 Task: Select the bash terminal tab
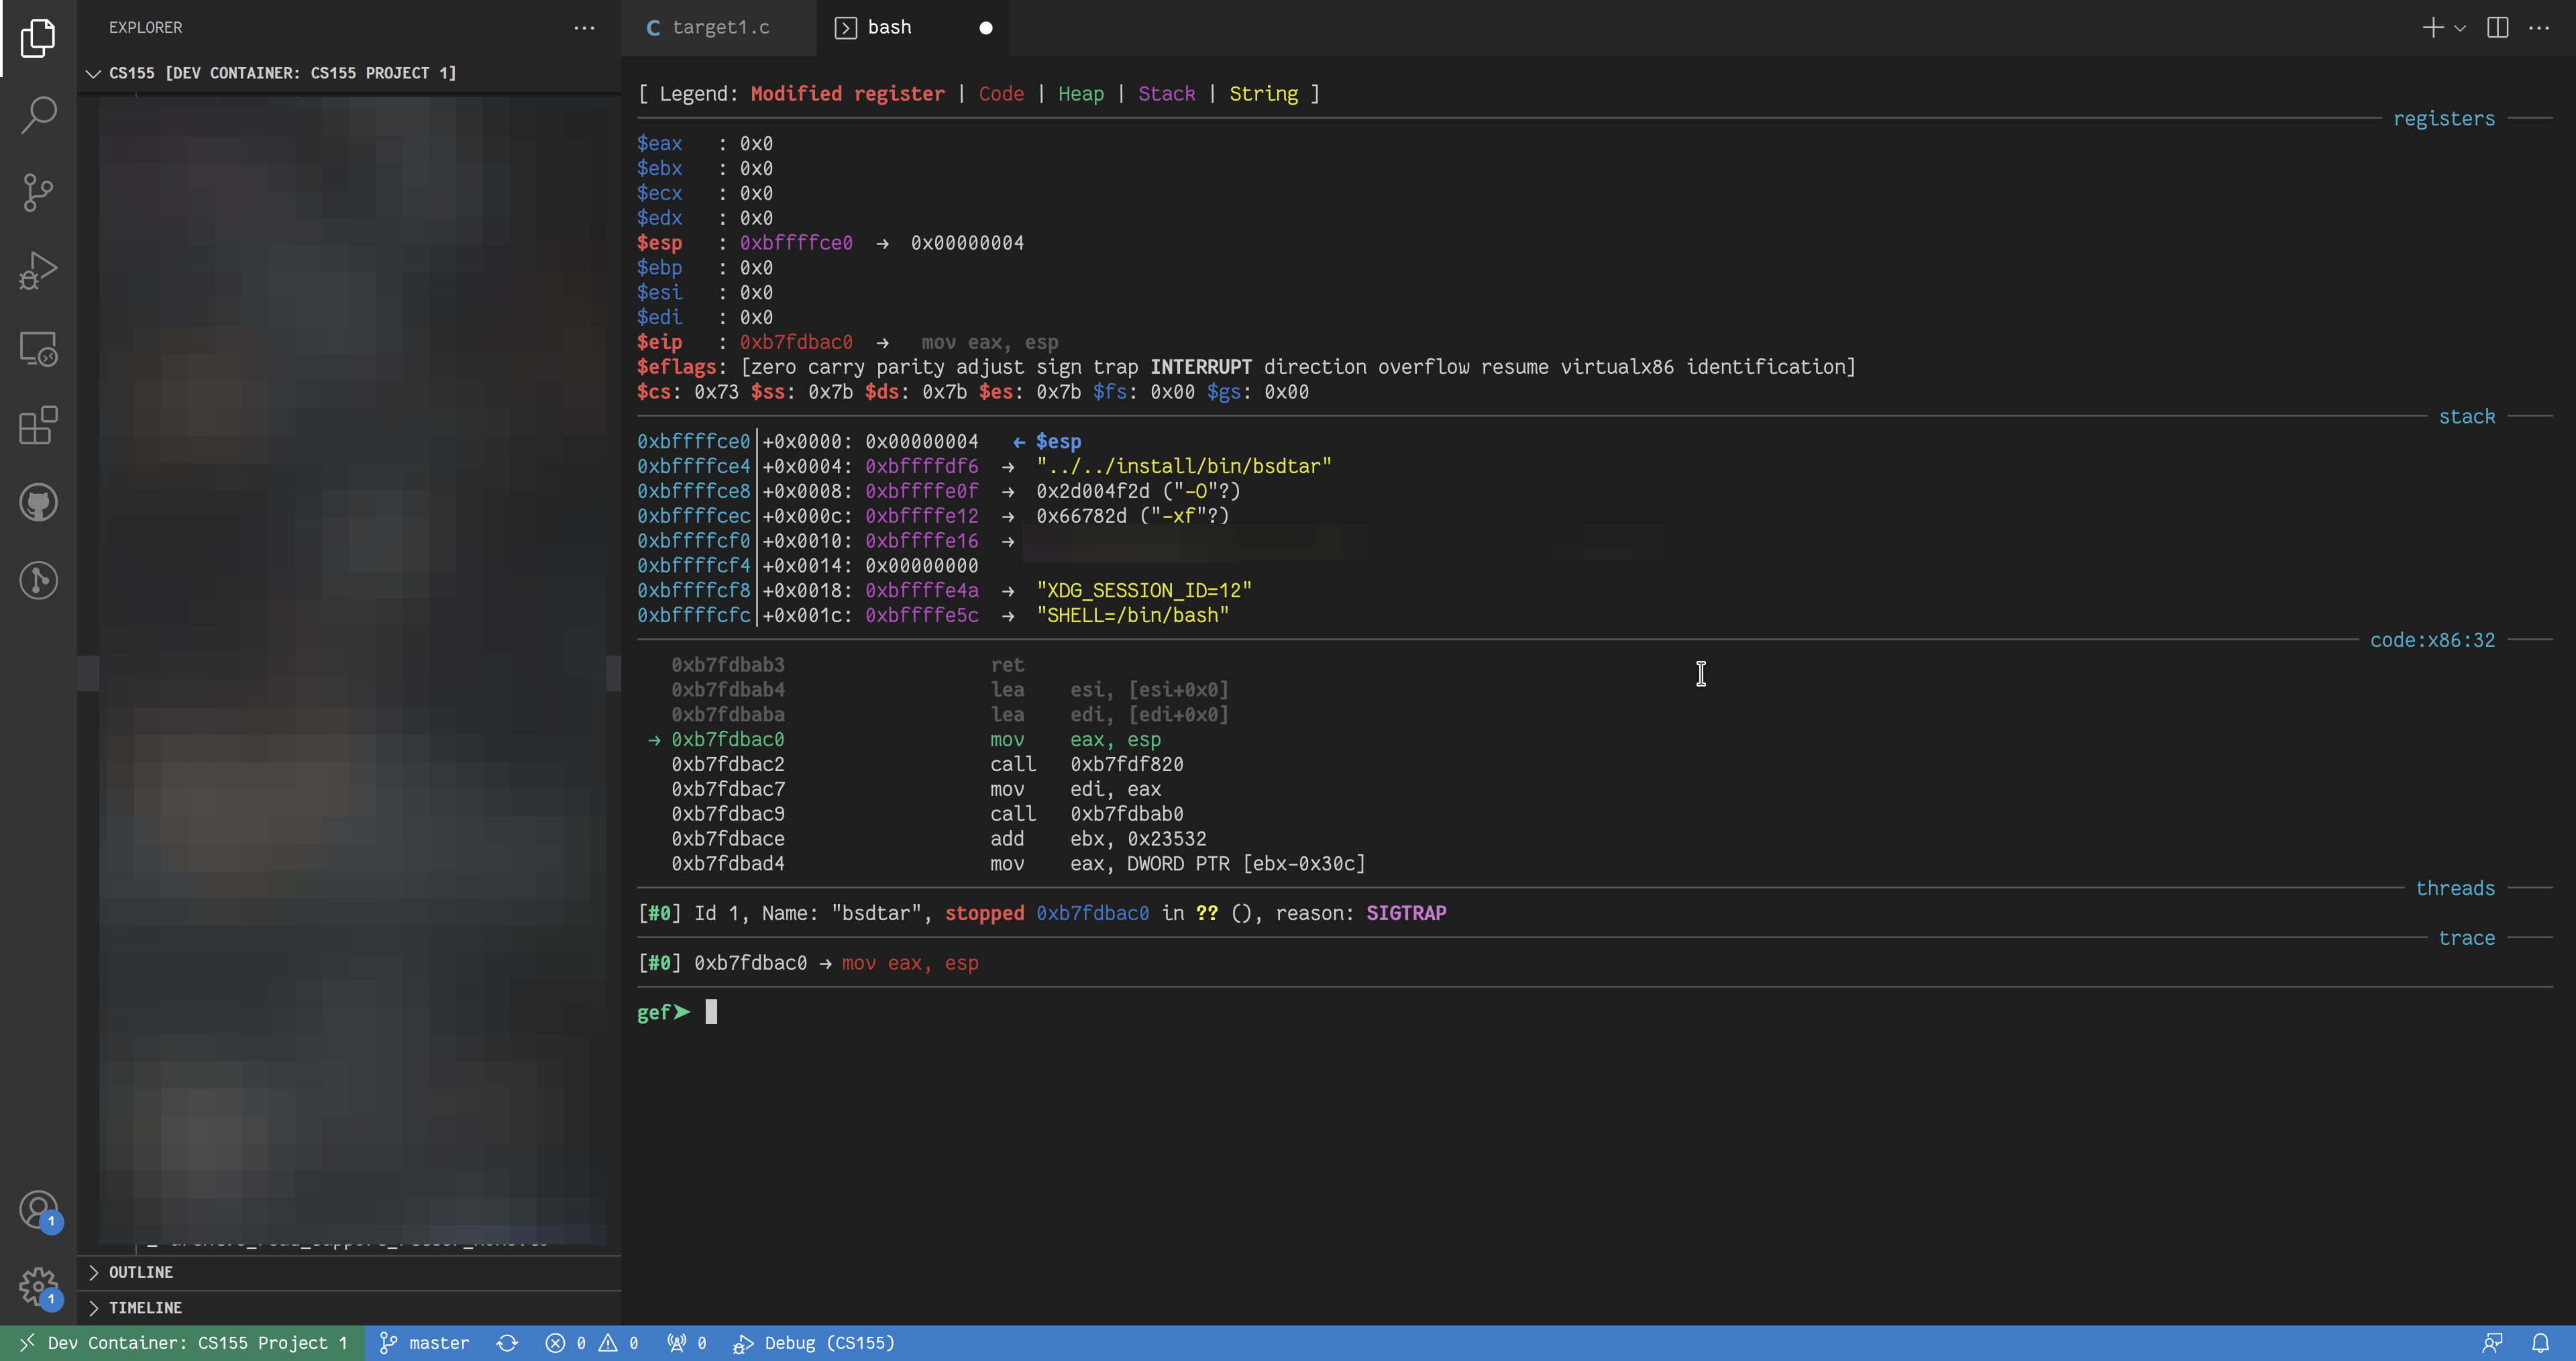coord(888,27)
